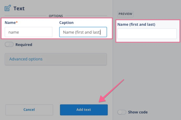Click the OPTIONS section header
181x120 pixels.
point(56,16)
